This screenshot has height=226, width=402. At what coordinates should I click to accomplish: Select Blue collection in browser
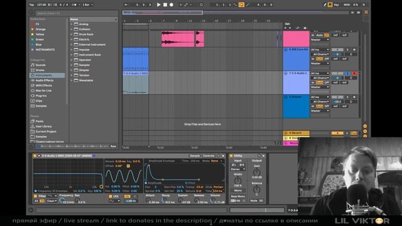[38, 45]
